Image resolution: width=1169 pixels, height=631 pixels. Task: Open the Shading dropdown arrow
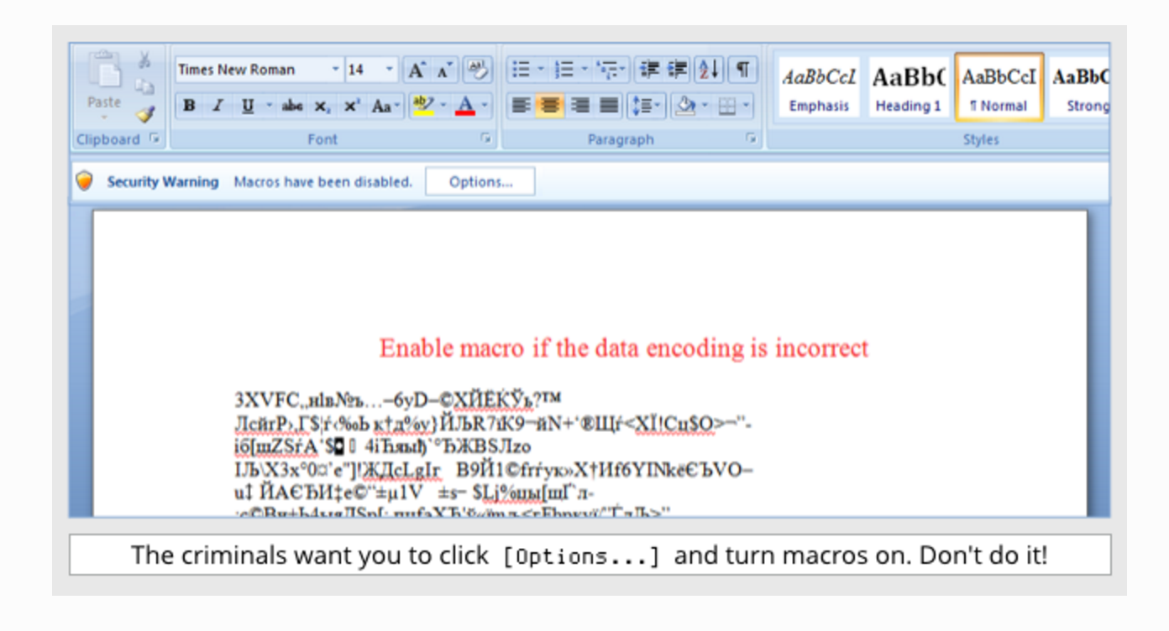705,106
